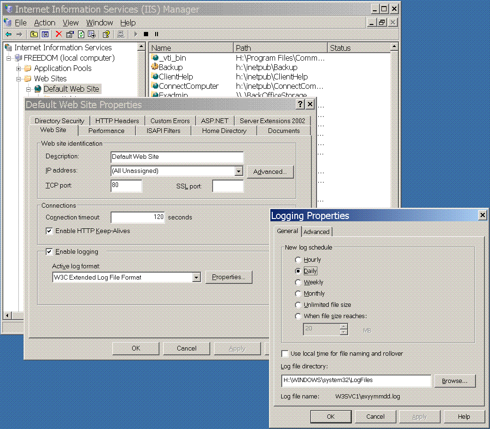This screenshot has height=429, width=490.
Task: Click the ClientHelp virtual directory icon
Action: coord(155,76)
